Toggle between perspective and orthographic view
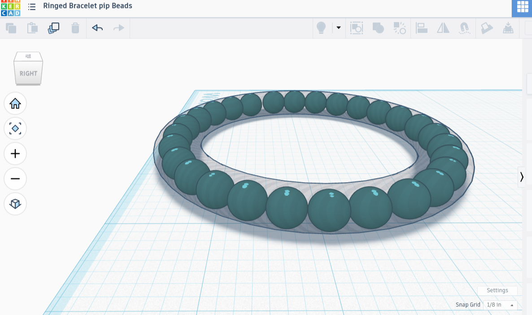The height and width of the screenshot is (315, 532). pyautogui.click(x=15, y=204)
